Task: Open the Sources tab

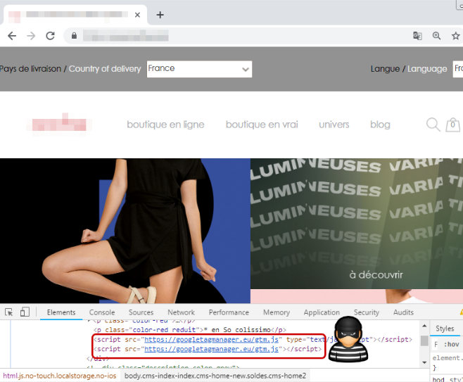Action: 141,312
